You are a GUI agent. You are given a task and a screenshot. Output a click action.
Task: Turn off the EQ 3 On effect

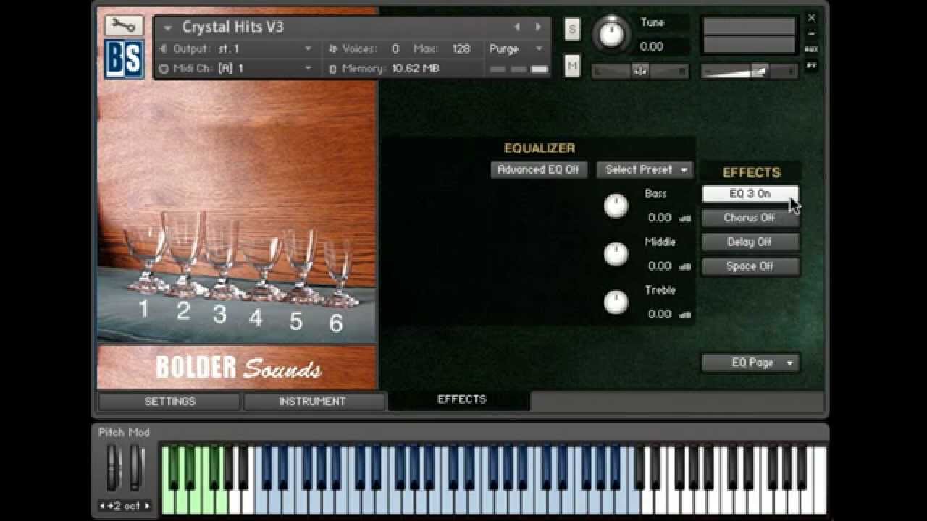(x=750, y=194)
